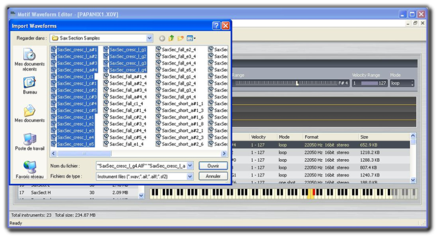Select file icon of SaxSec_fall_g4_4
The height and width of the screenshot is (240, 440).
158,97
